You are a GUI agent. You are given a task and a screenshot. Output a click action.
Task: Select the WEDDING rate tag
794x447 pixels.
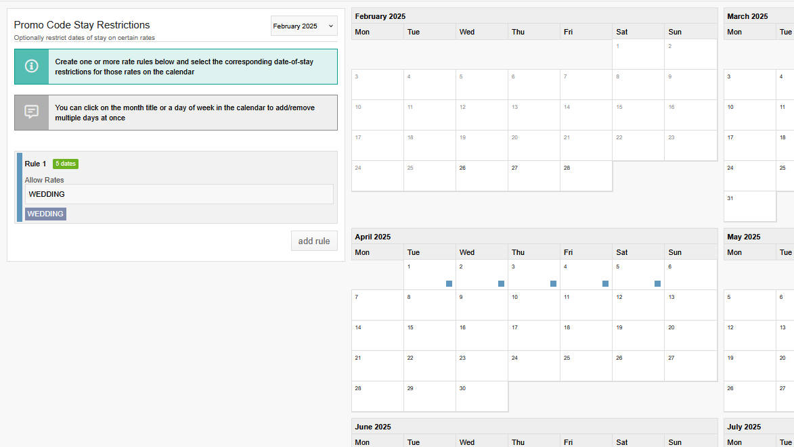pyautogui.click(x=45, y=214)
